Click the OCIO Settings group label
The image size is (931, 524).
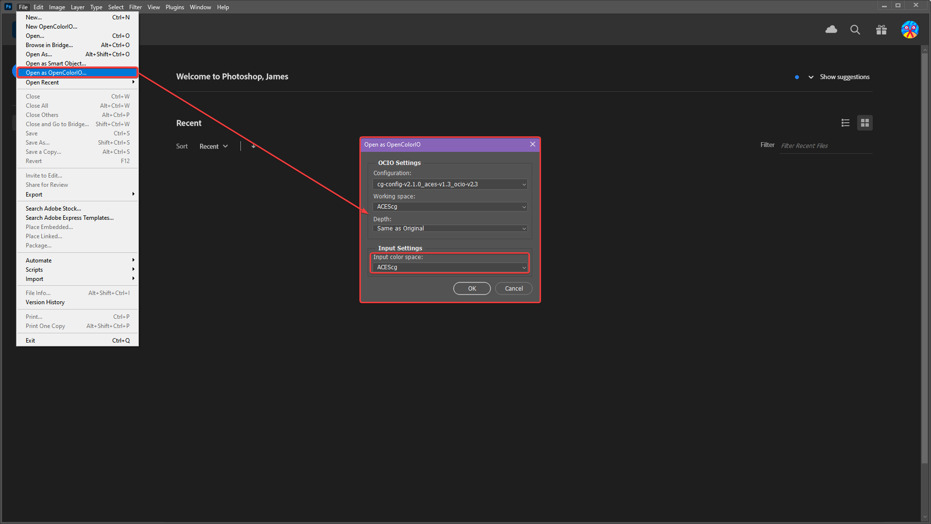pyautogui.click(x=399, y=163)
